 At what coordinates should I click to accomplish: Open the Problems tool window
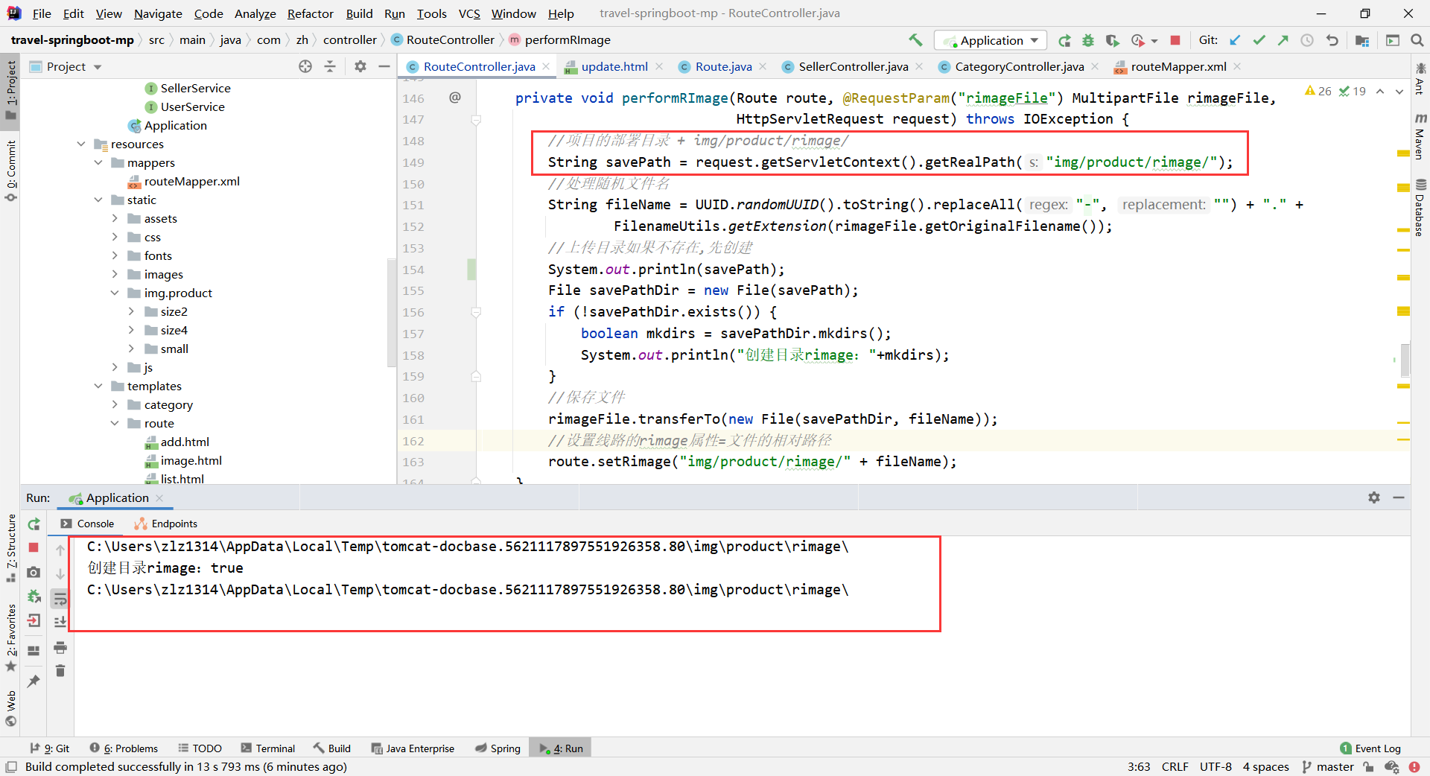pyautogui.click(x=124, y=748)
